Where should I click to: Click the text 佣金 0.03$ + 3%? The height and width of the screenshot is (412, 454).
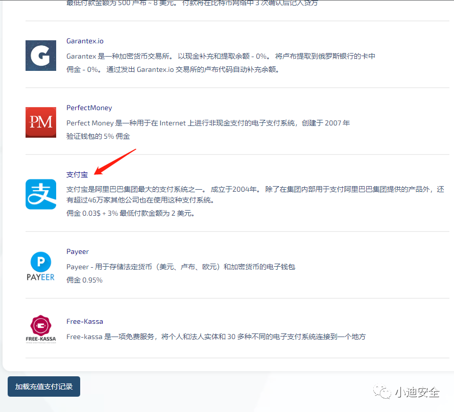click(x=92, y=213)
